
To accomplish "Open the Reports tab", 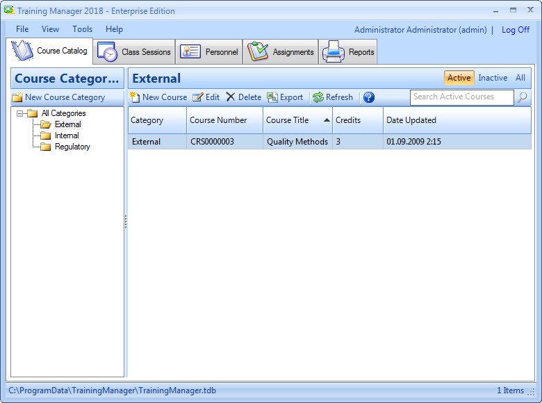I will (x=349, y=52).
